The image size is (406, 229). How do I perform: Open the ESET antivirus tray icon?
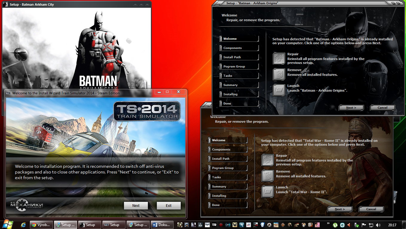point(342,225)
